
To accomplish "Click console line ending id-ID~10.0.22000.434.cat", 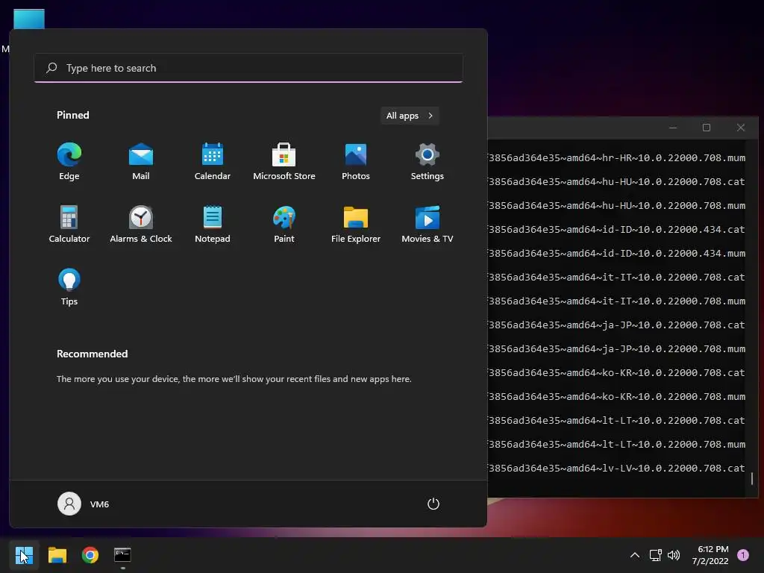I will coord(616,230).
